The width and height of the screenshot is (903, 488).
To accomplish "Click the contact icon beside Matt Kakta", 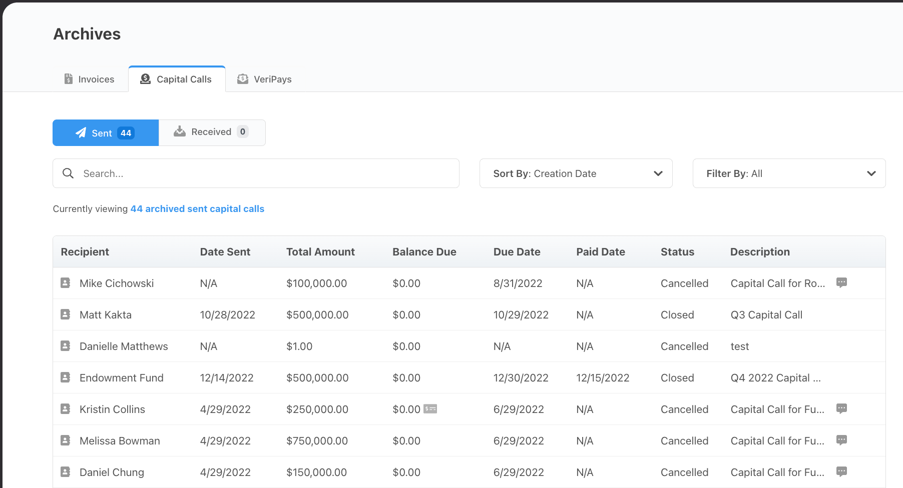I will [x=66, y=314].
